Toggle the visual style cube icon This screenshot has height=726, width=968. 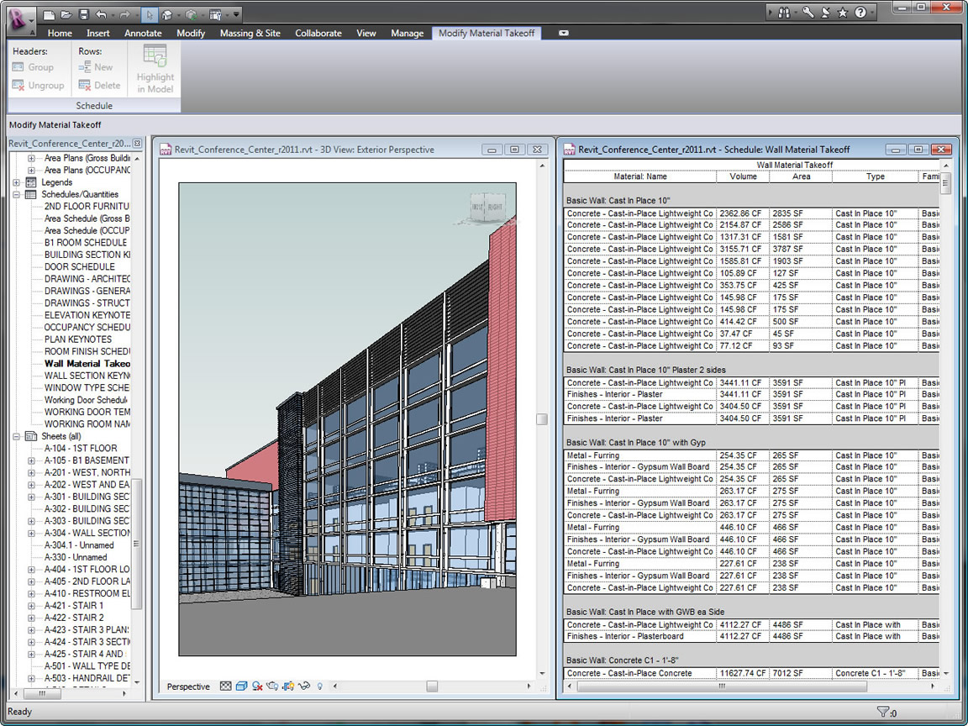point(241,687)
